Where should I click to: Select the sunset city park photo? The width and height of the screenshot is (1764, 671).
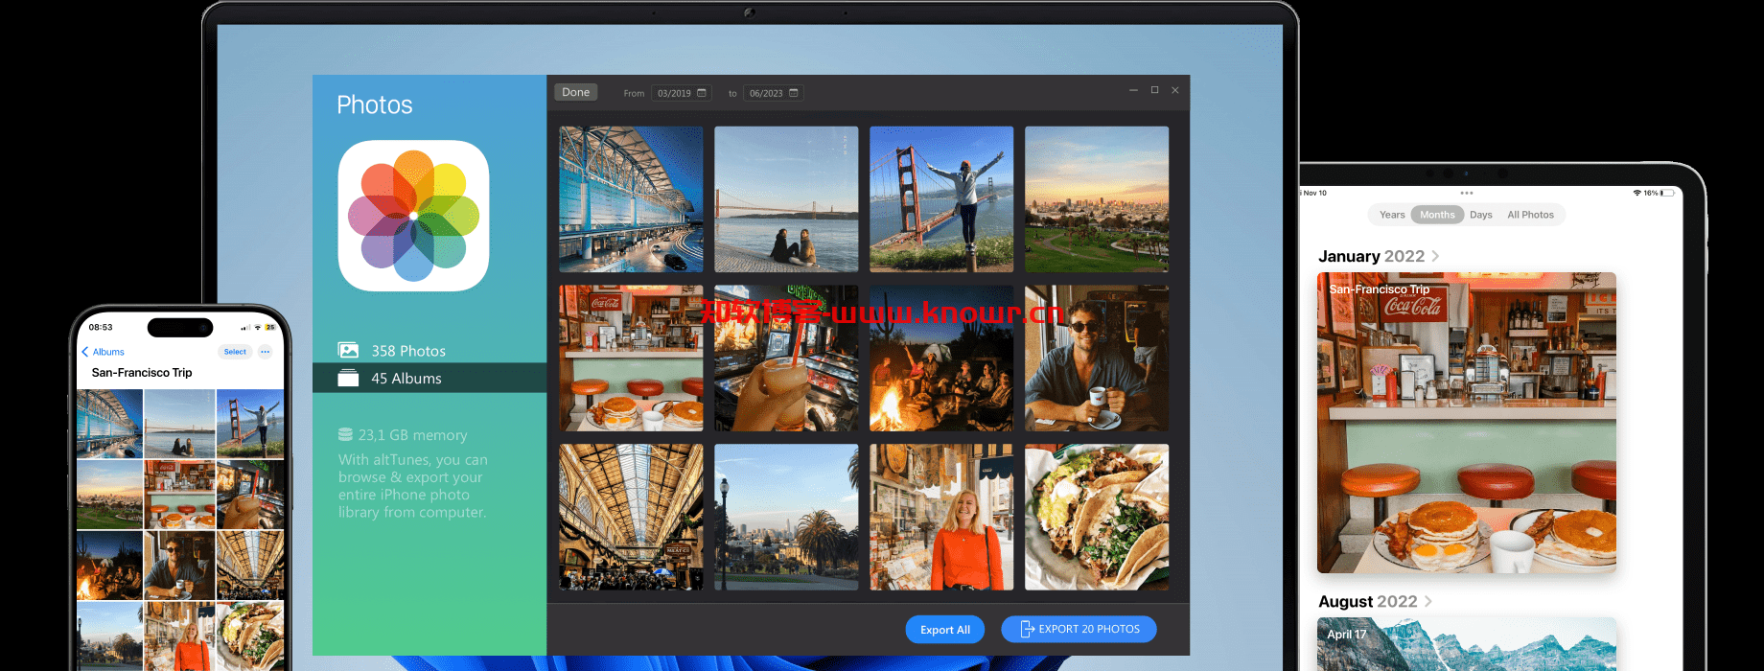[1097, 199]
